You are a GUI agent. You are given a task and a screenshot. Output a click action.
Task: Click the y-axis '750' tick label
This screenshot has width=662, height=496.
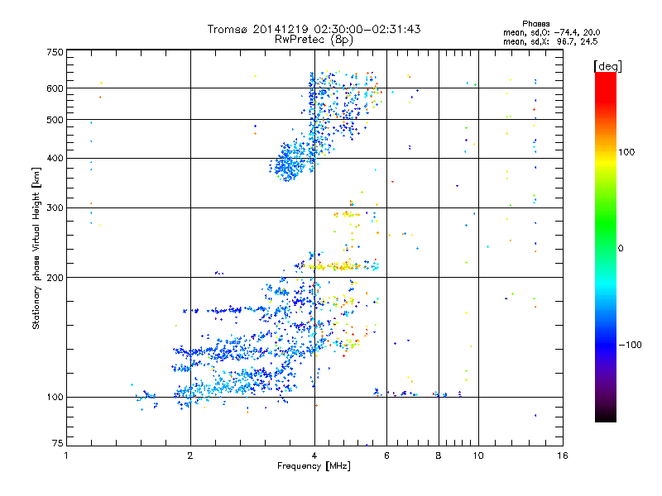pyautogui.click(x=55, y=52)
